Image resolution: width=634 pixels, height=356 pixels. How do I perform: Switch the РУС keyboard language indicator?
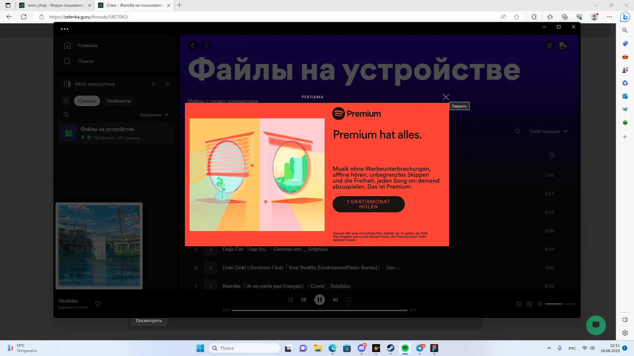coord(572,348)
